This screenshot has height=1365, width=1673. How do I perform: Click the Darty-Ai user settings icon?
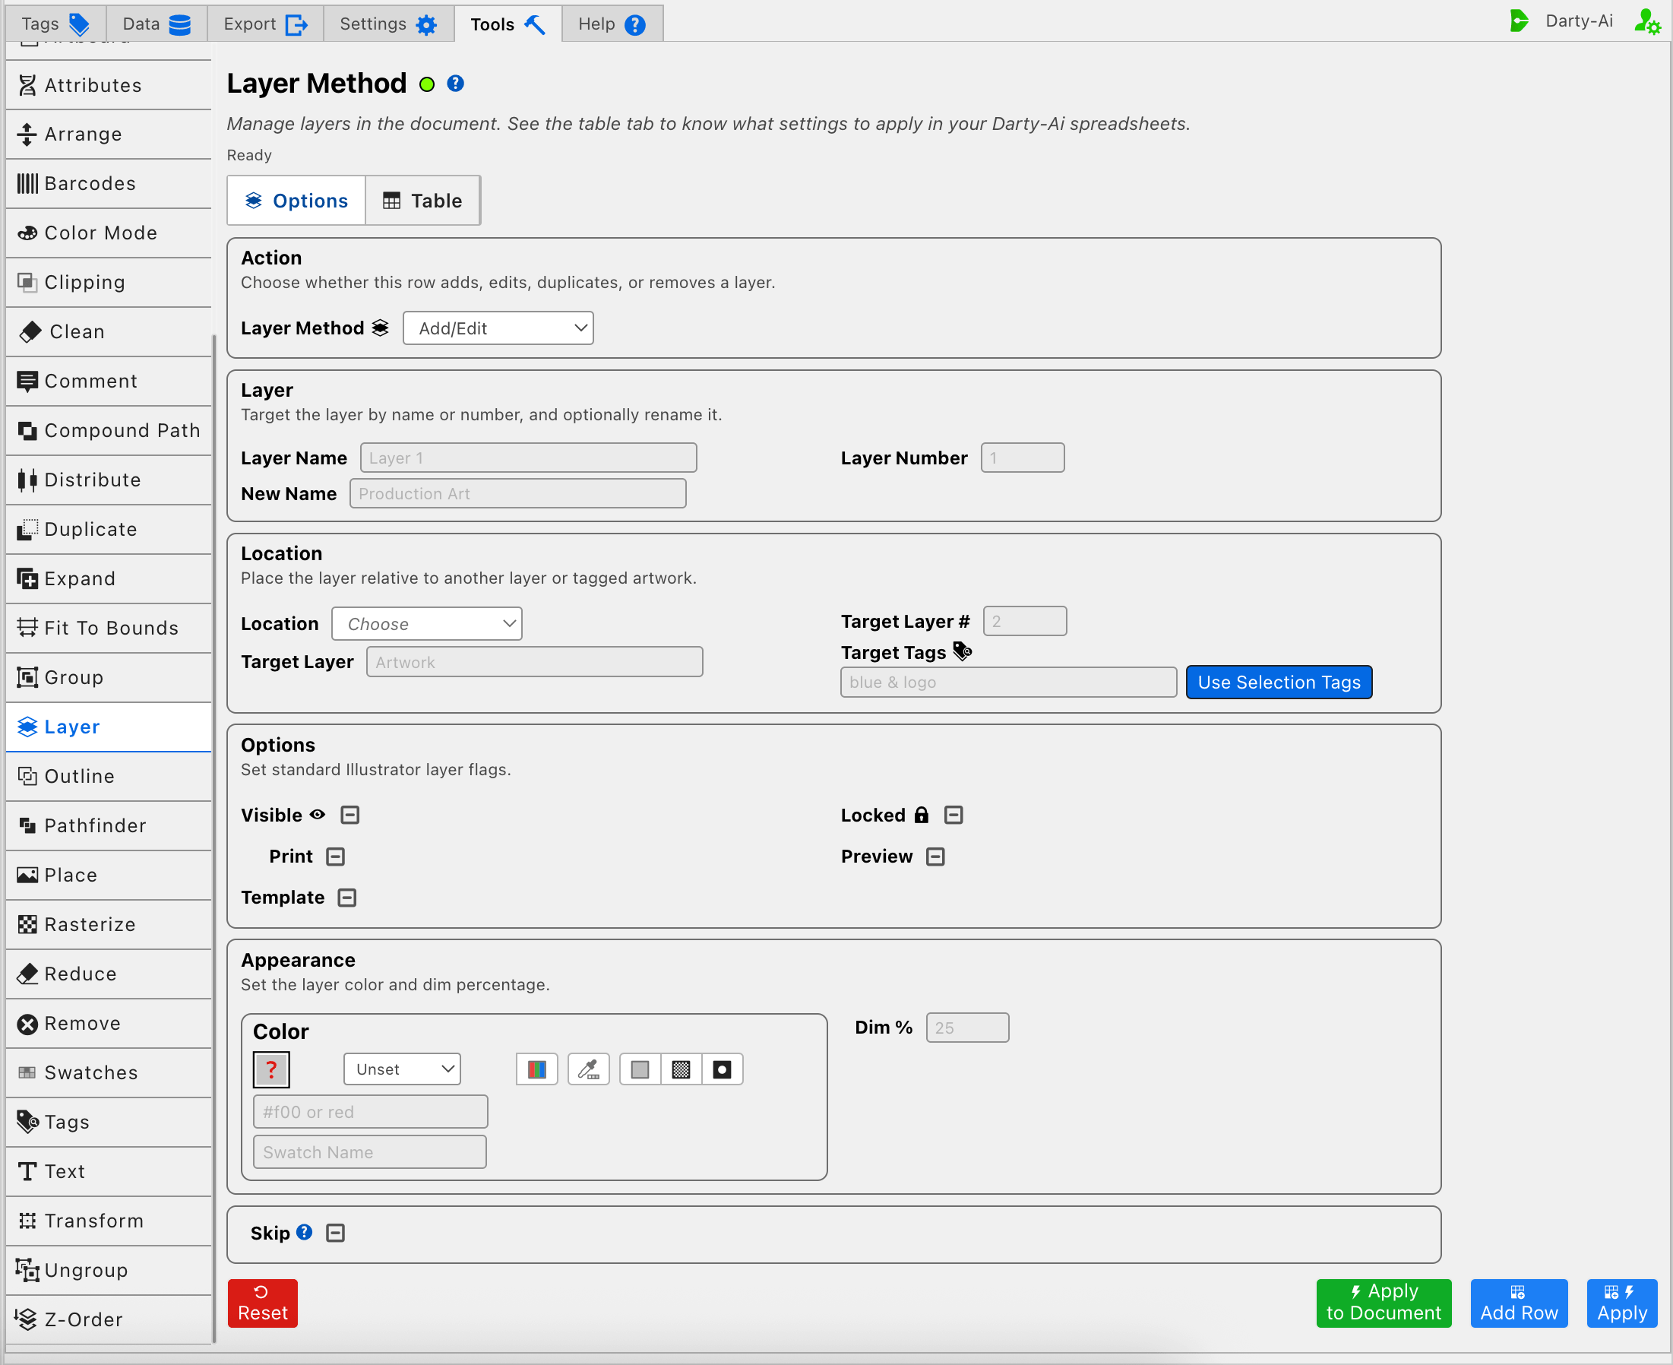[x=1647, y=21]
